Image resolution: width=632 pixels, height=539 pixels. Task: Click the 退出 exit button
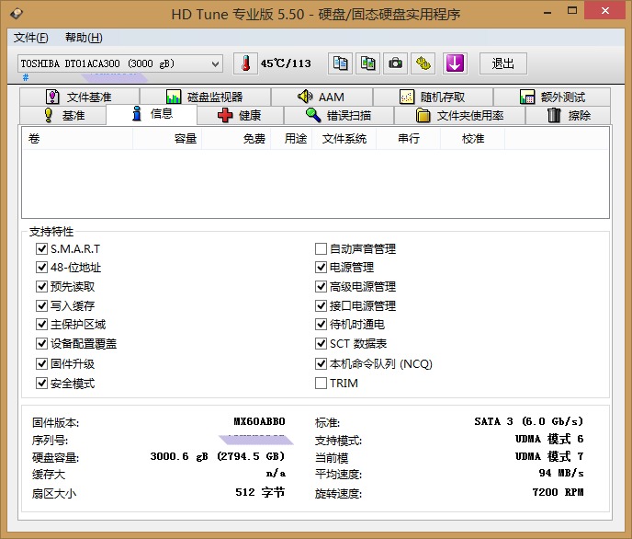(503, 63)
